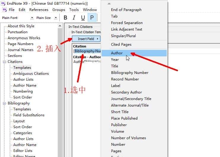Open the Edit menu
The height and width of the screenshot is (157, 220).
point(22,10)
